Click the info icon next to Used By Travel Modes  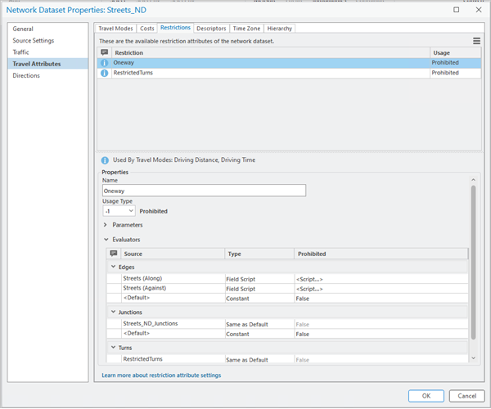(x=104, y=160)
